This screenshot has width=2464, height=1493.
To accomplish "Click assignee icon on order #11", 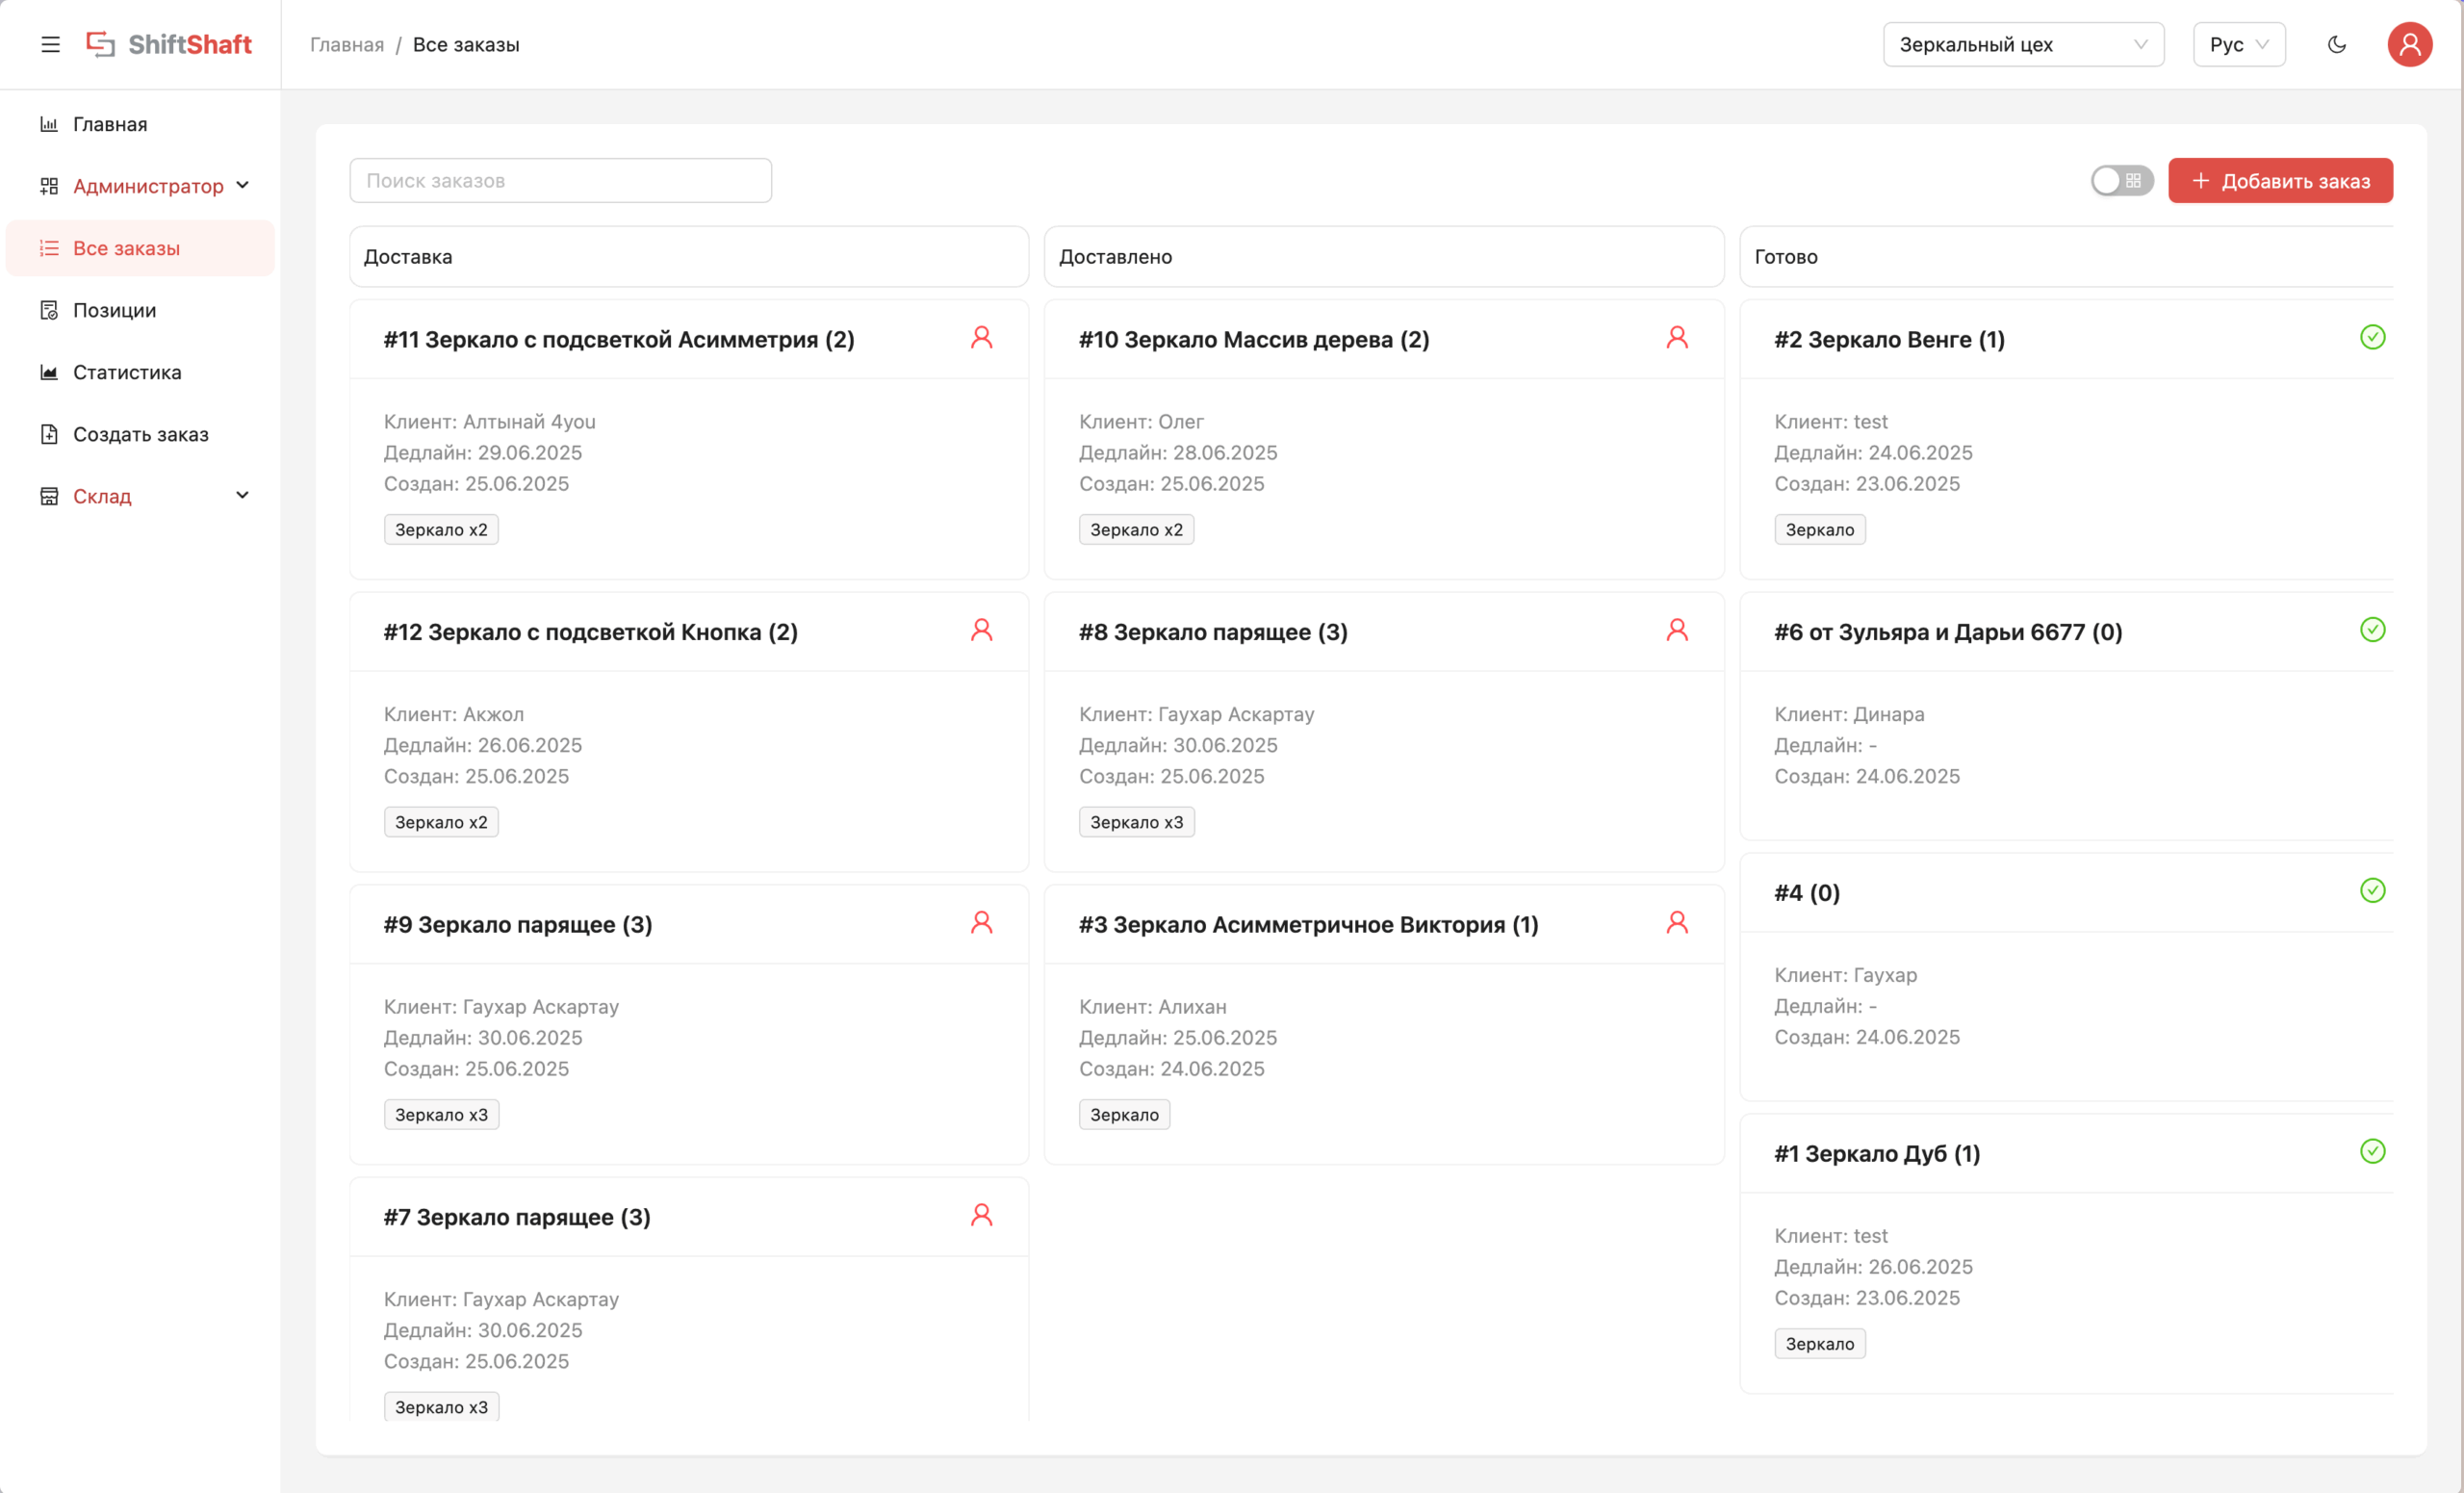I will click(x=981, y=338).
